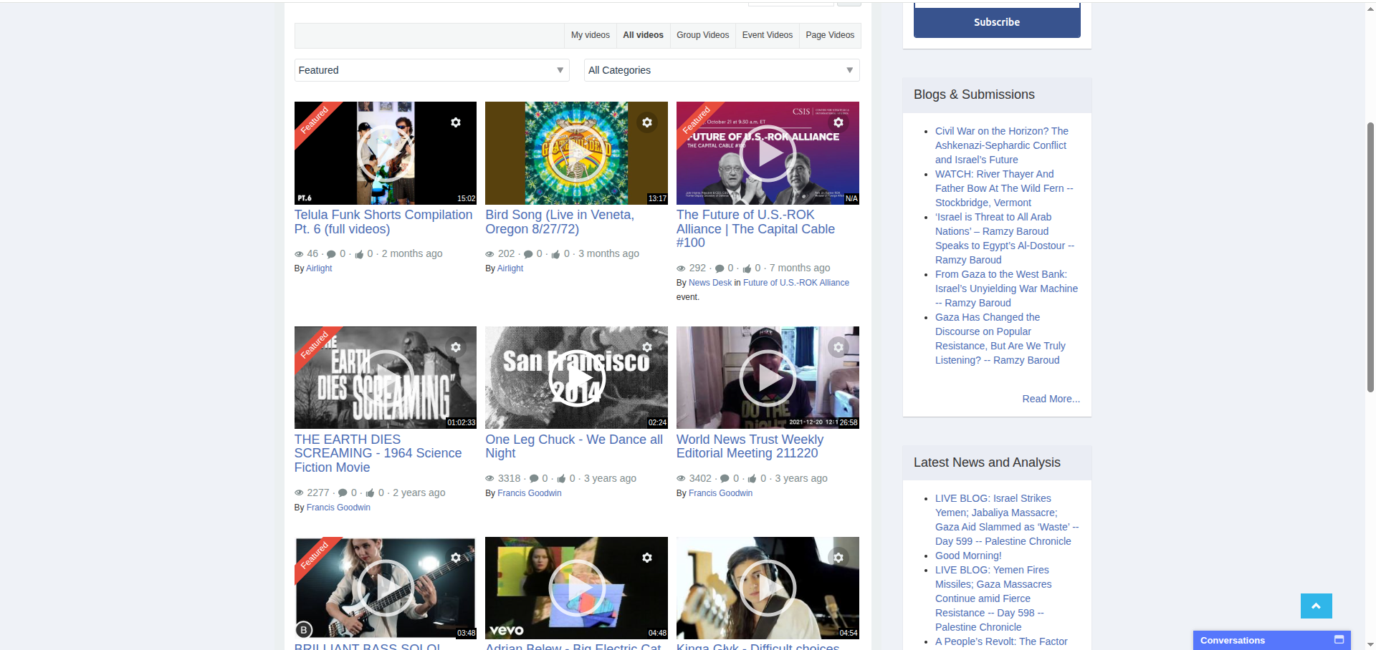Open the Good Morning! news link
This screenshot has height=650, width=1376.
968,556
